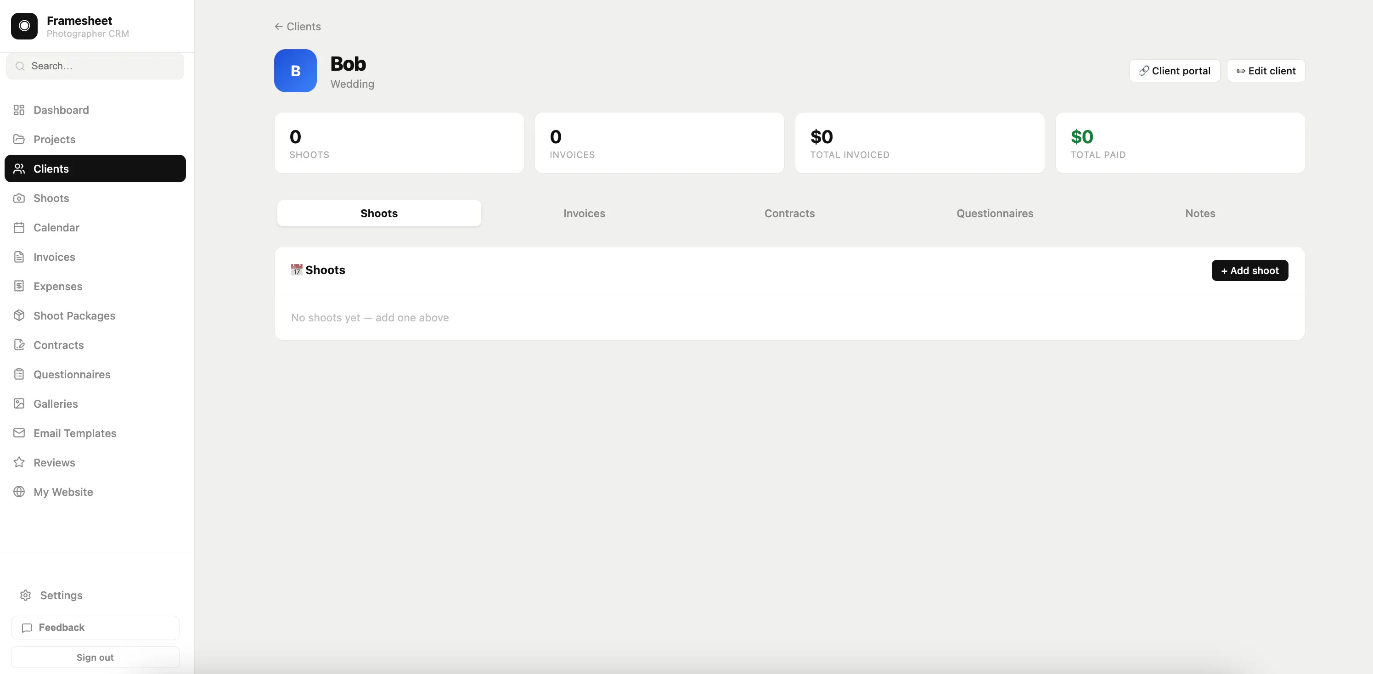Image resolution: width=1373 pixels, height=674 pixels.
Task: Open Expenses from sidebar
Action: 95,286
